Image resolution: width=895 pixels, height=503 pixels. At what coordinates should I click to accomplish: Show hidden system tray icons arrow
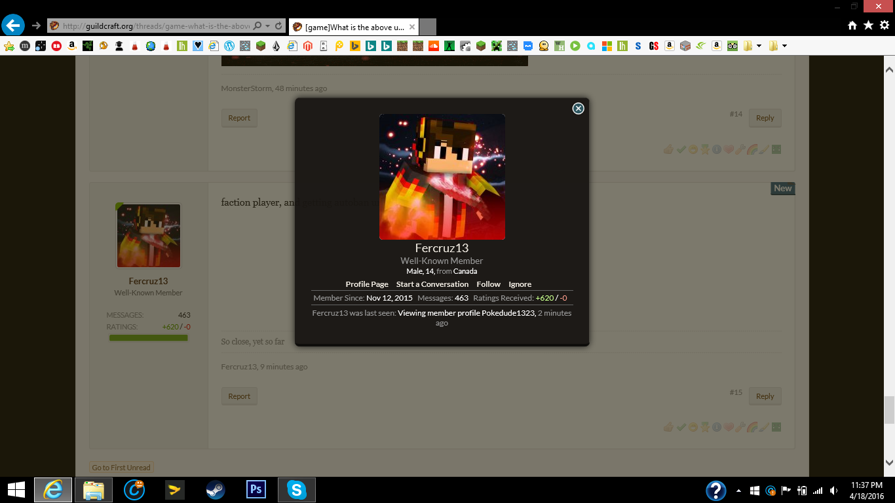click(x=739, y=490)
